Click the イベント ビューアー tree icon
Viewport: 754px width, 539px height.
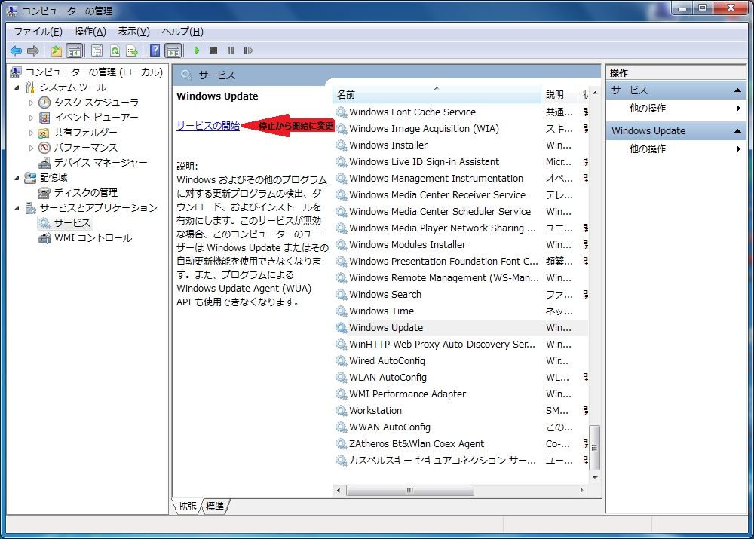44,118
